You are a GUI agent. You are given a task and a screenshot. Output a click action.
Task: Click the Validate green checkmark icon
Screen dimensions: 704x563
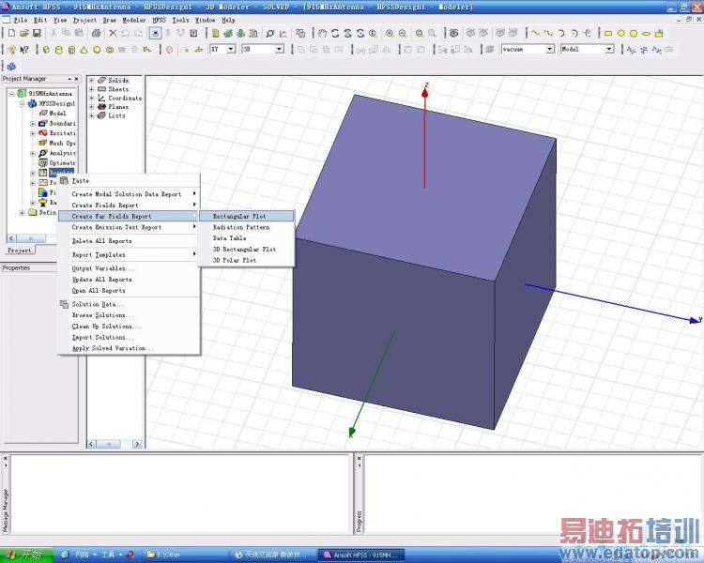pos(228,33)
